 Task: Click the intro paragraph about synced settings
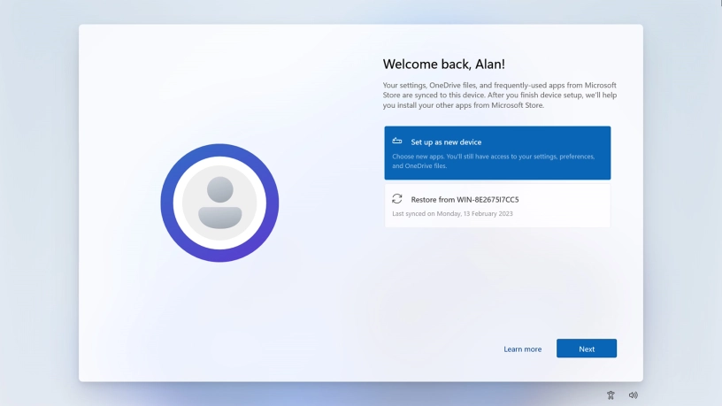499,95
